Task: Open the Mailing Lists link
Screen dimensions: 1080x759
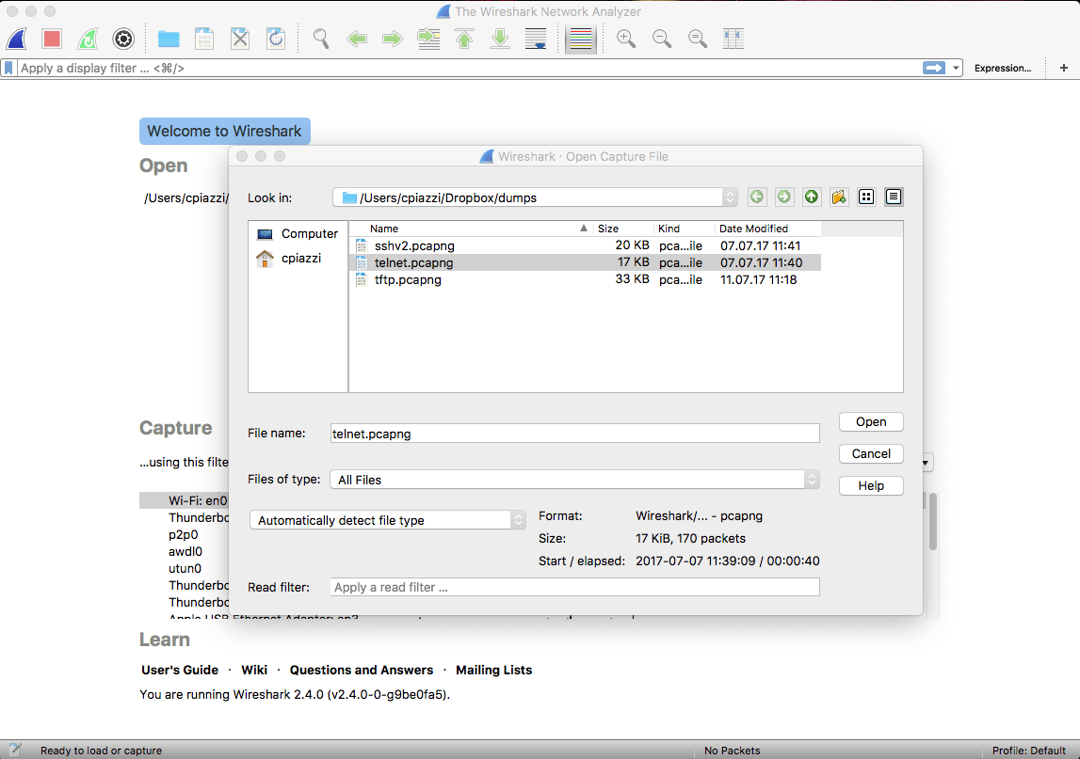Action: click(x=493, y=671)
